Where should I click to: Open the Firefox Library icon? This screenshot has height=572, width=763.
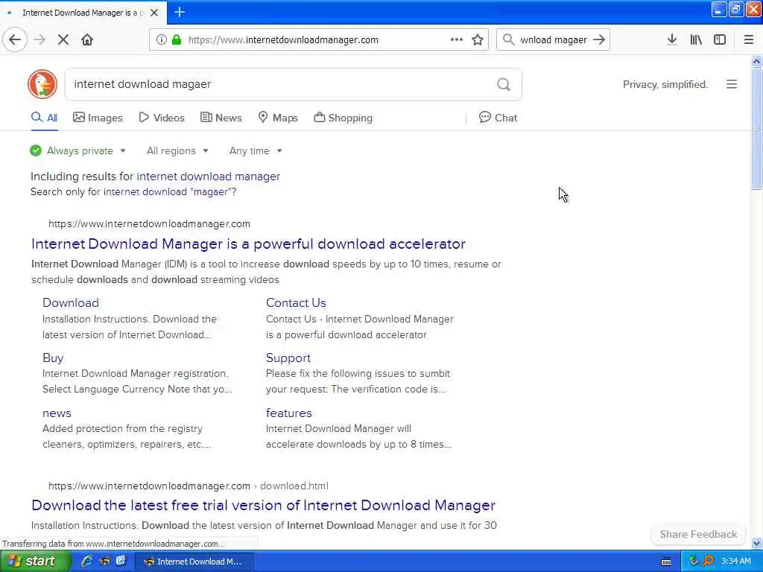point(696,40)
